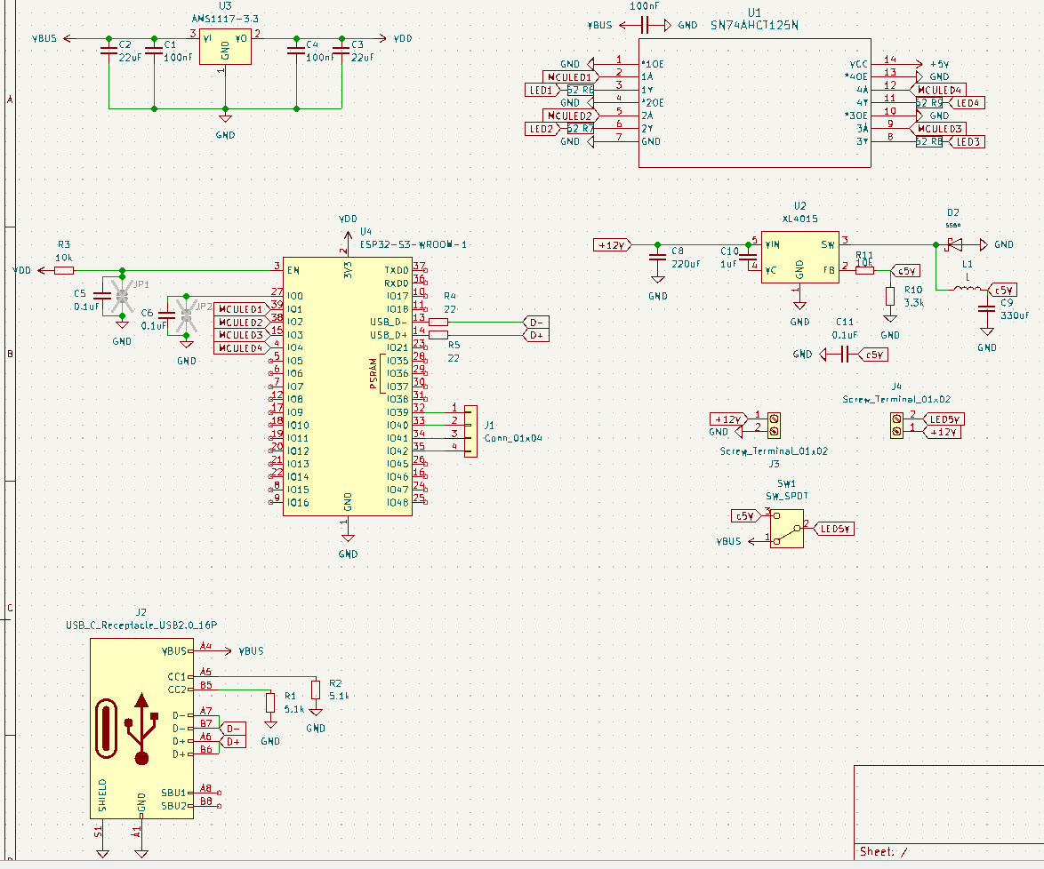Select the +12V label left of C8

pos(612,244)
